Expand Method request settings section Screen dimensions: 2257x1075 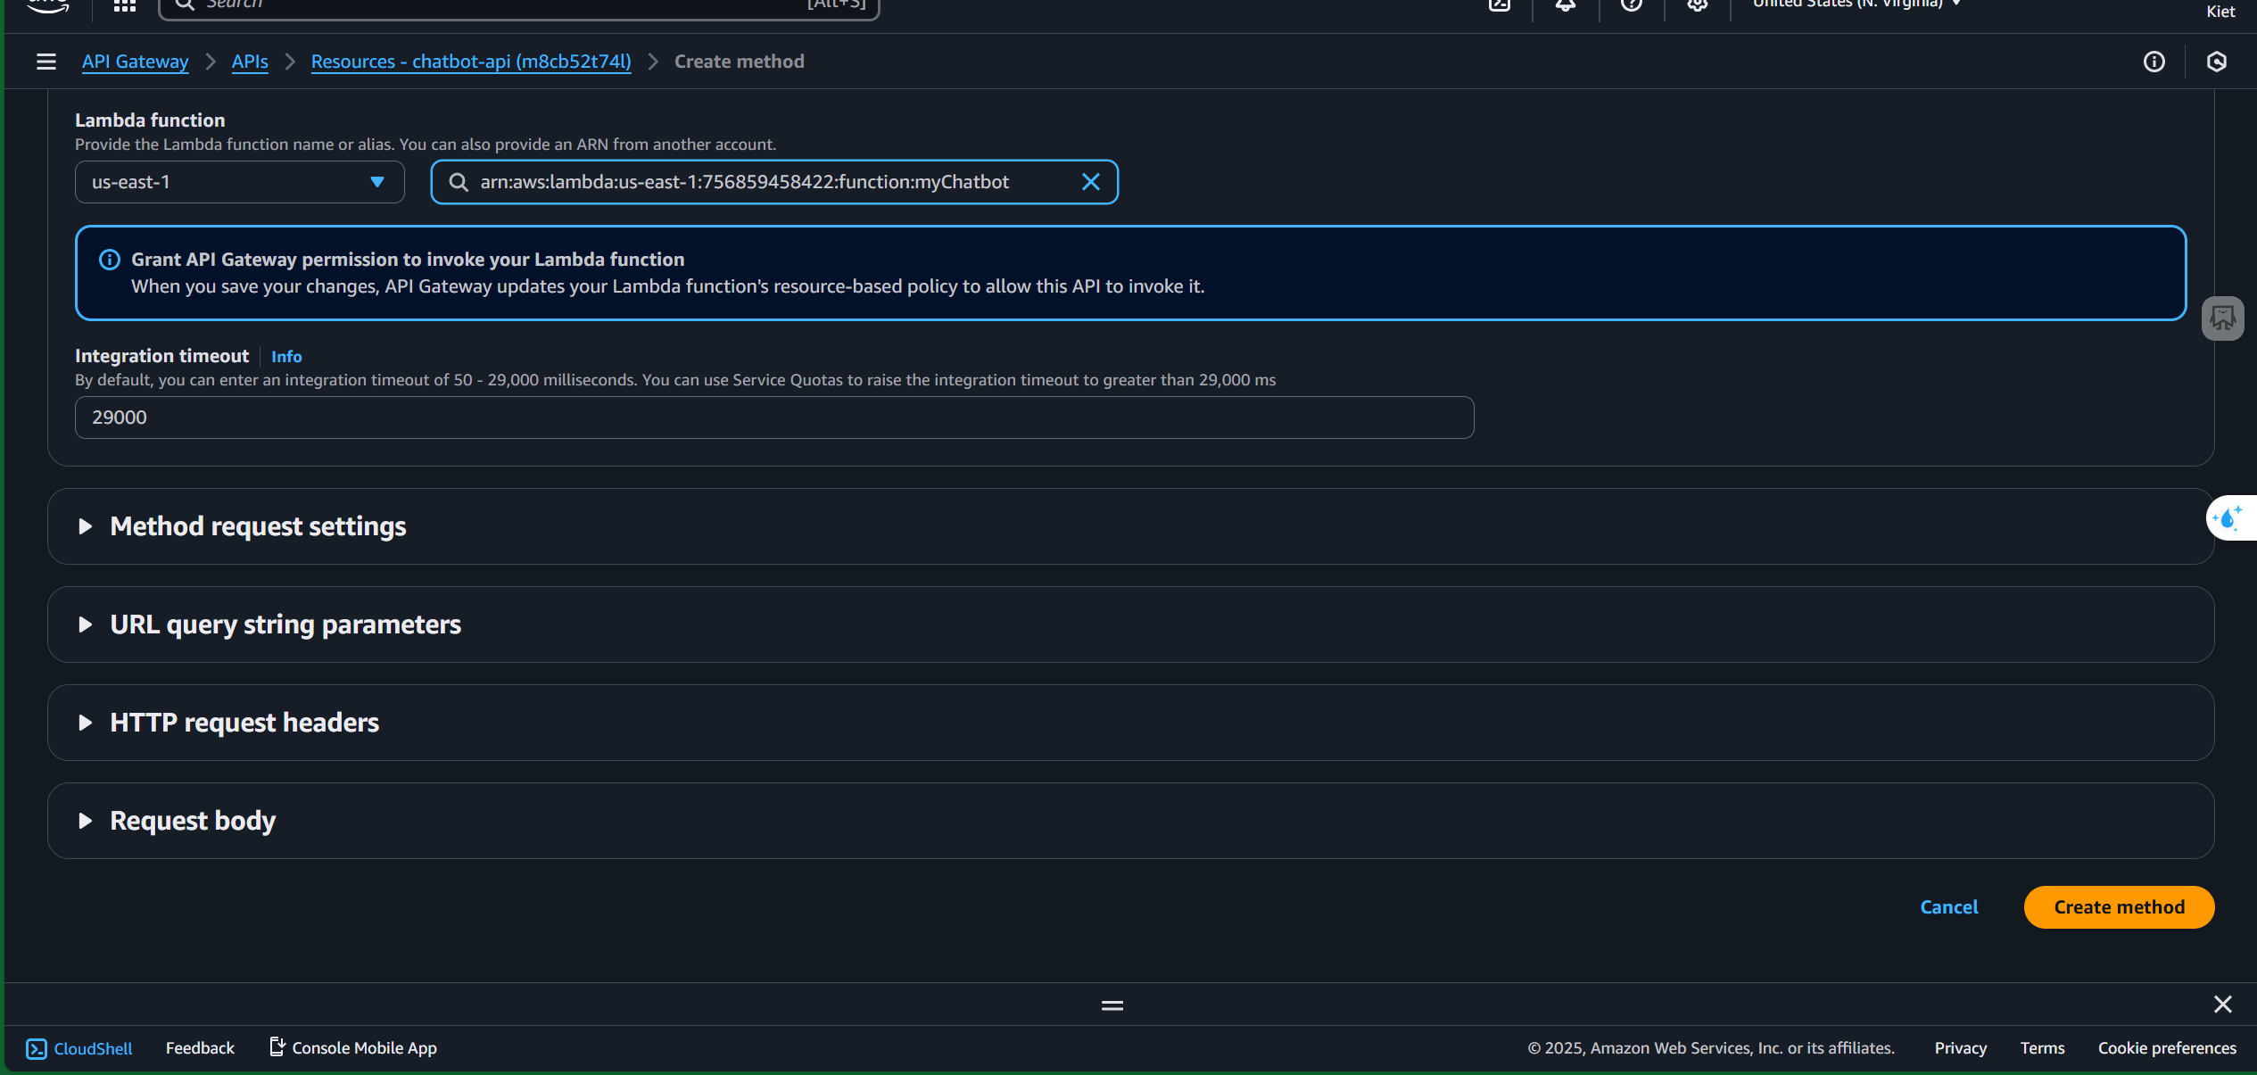coord(258,526)
